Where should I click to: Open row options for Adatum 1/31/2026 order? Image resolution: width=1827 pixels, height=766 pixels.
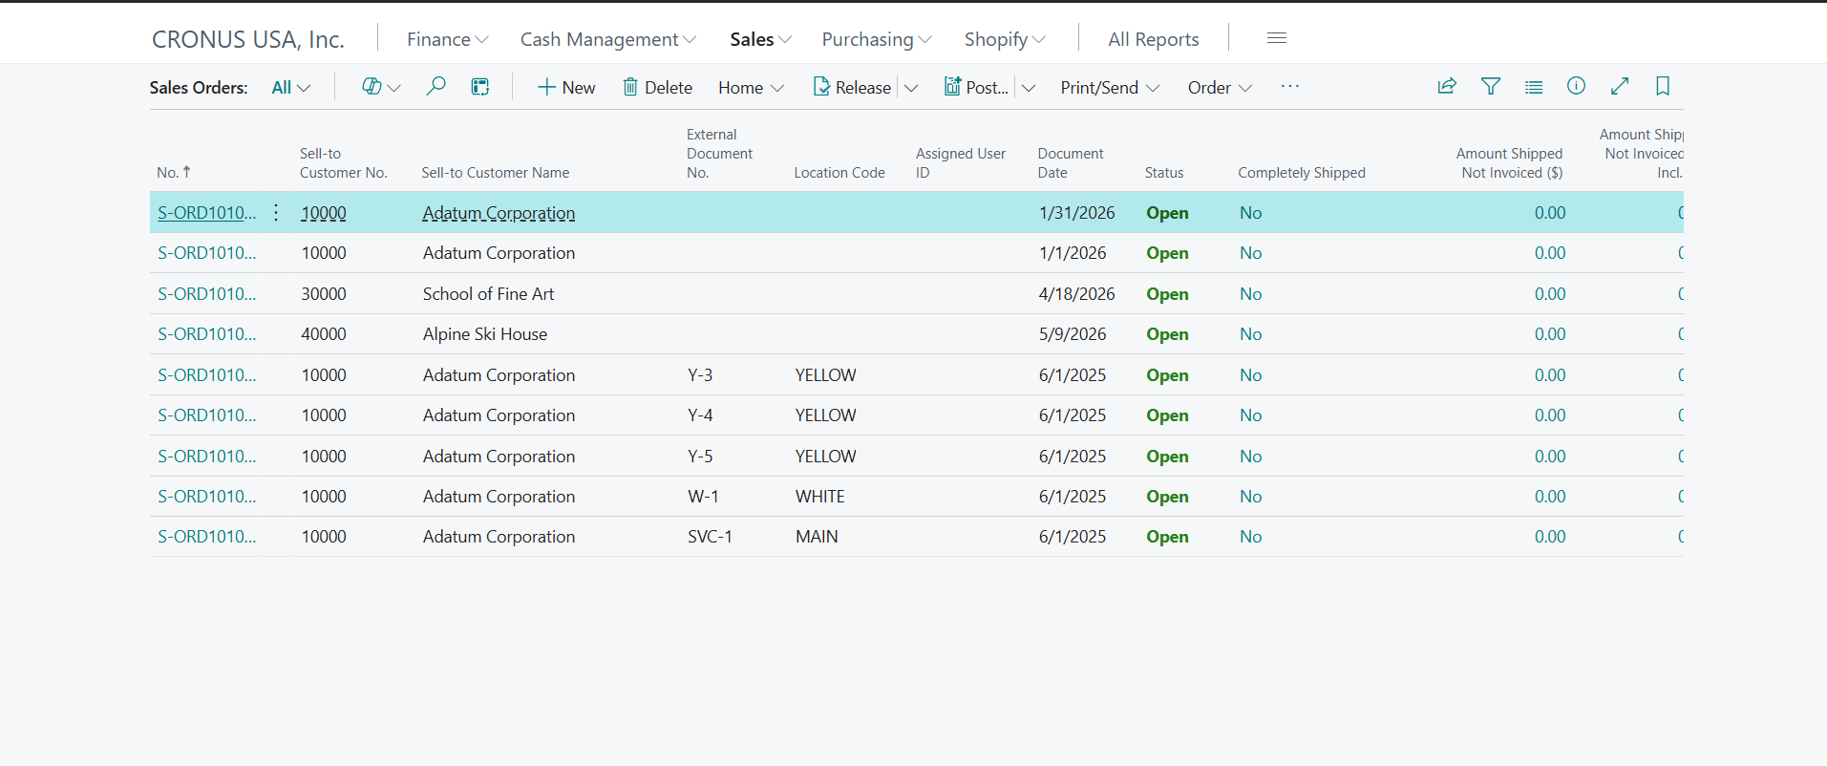276,212
